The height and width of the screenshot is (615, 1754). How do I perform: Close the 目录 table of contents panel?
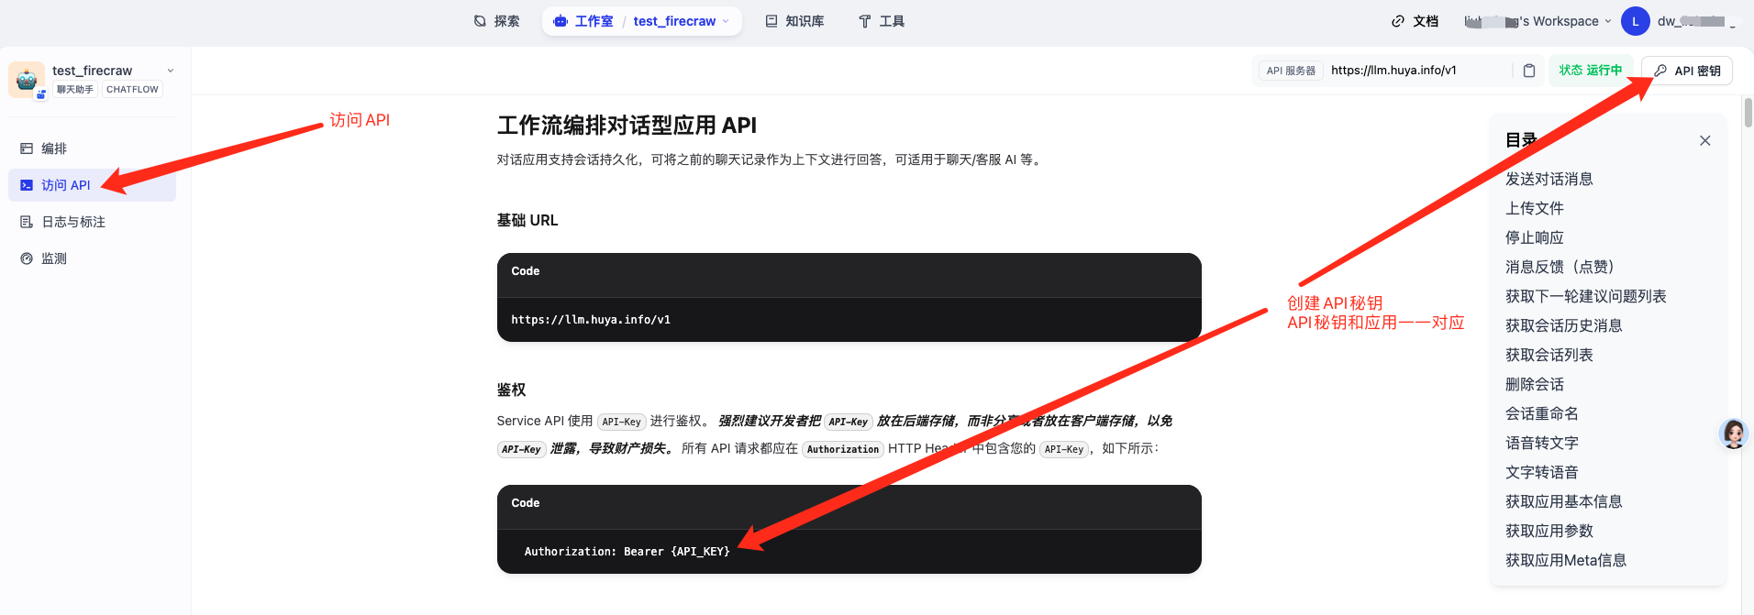[x=1704, y=140]
